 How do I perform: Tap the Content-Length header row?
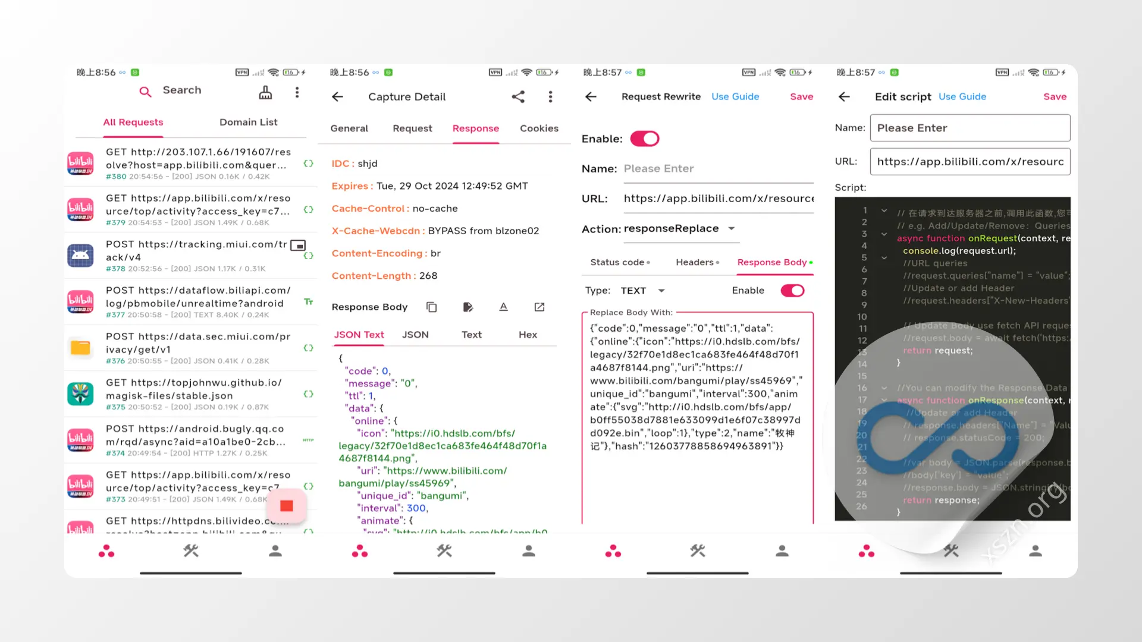[x=384, y=276]
